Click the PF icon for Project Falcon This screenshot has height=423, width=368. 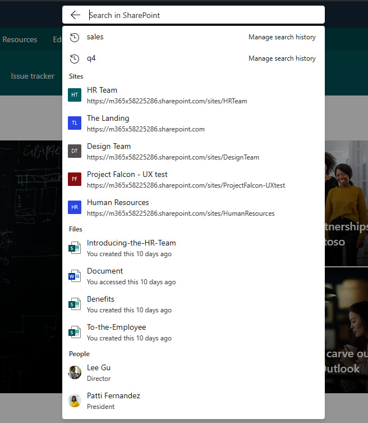tap(75, 179)
